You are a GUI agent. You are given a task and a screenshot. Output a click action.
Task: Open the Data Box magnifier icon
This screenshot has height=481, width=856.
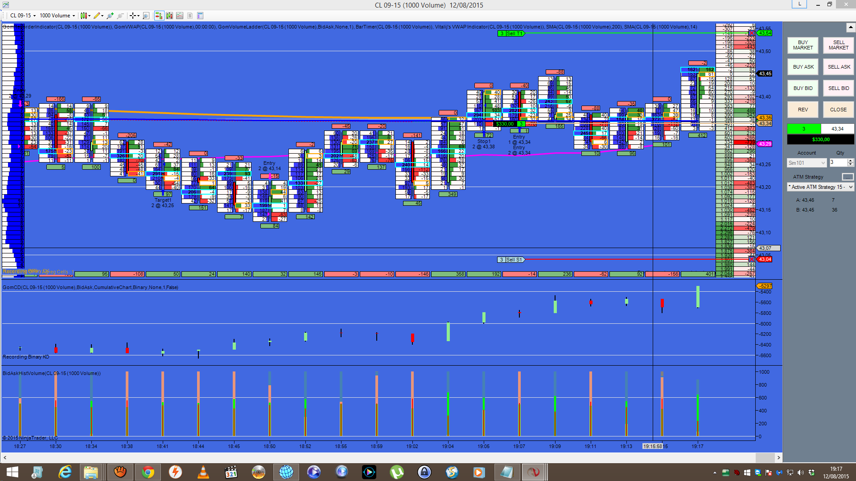(x=146, y=16)
